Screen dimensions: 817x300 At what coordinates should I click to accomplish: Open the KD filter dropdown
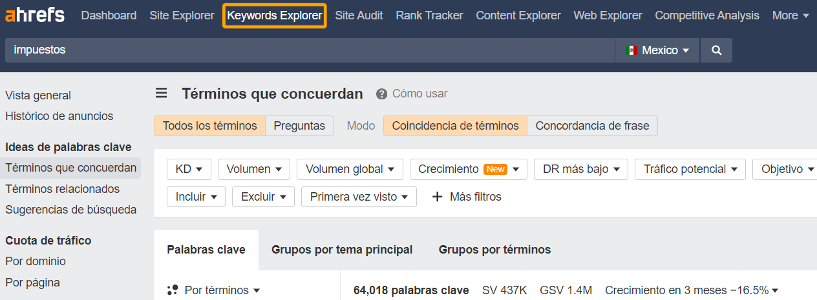coord(189,169)
